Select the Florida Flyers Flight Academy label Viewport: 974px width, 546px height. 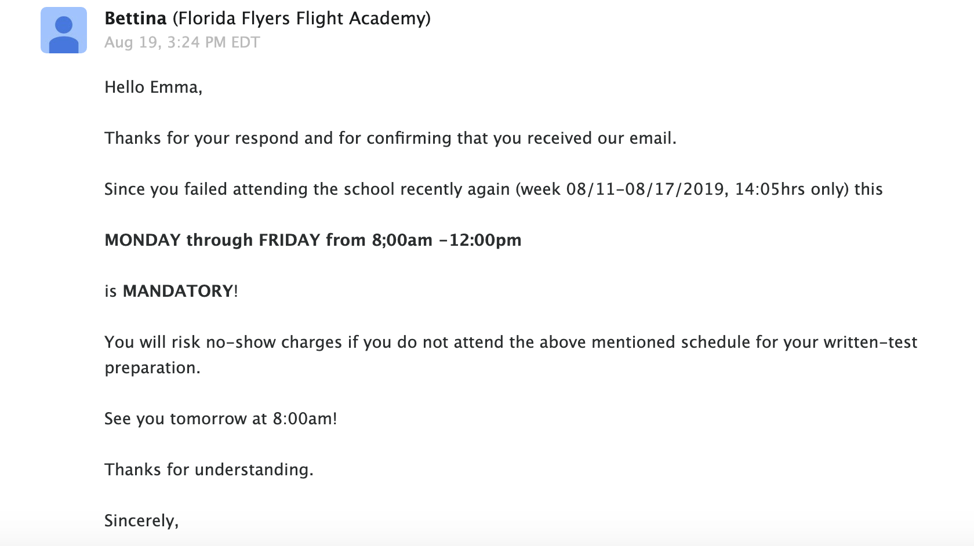click(x=301, y=19)
